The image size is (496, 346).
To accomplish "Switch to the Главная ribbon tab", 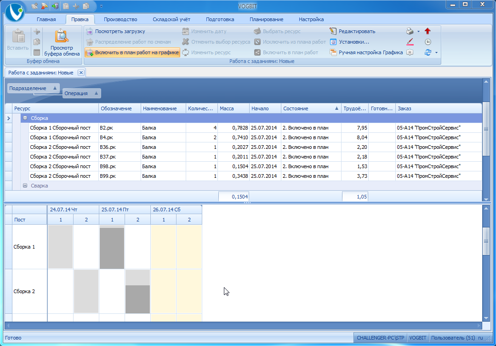I will coord(46,19).
